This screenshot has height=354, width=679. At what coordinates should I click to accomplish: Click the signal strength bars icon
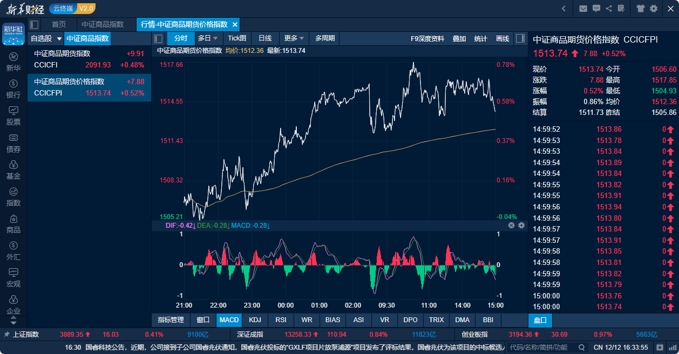(671, 346)
